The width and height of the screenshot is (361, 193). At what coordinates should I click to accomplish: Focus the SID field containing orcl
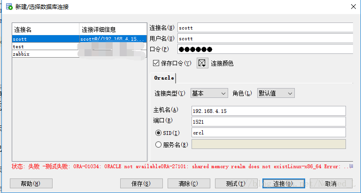click(269, 133)
